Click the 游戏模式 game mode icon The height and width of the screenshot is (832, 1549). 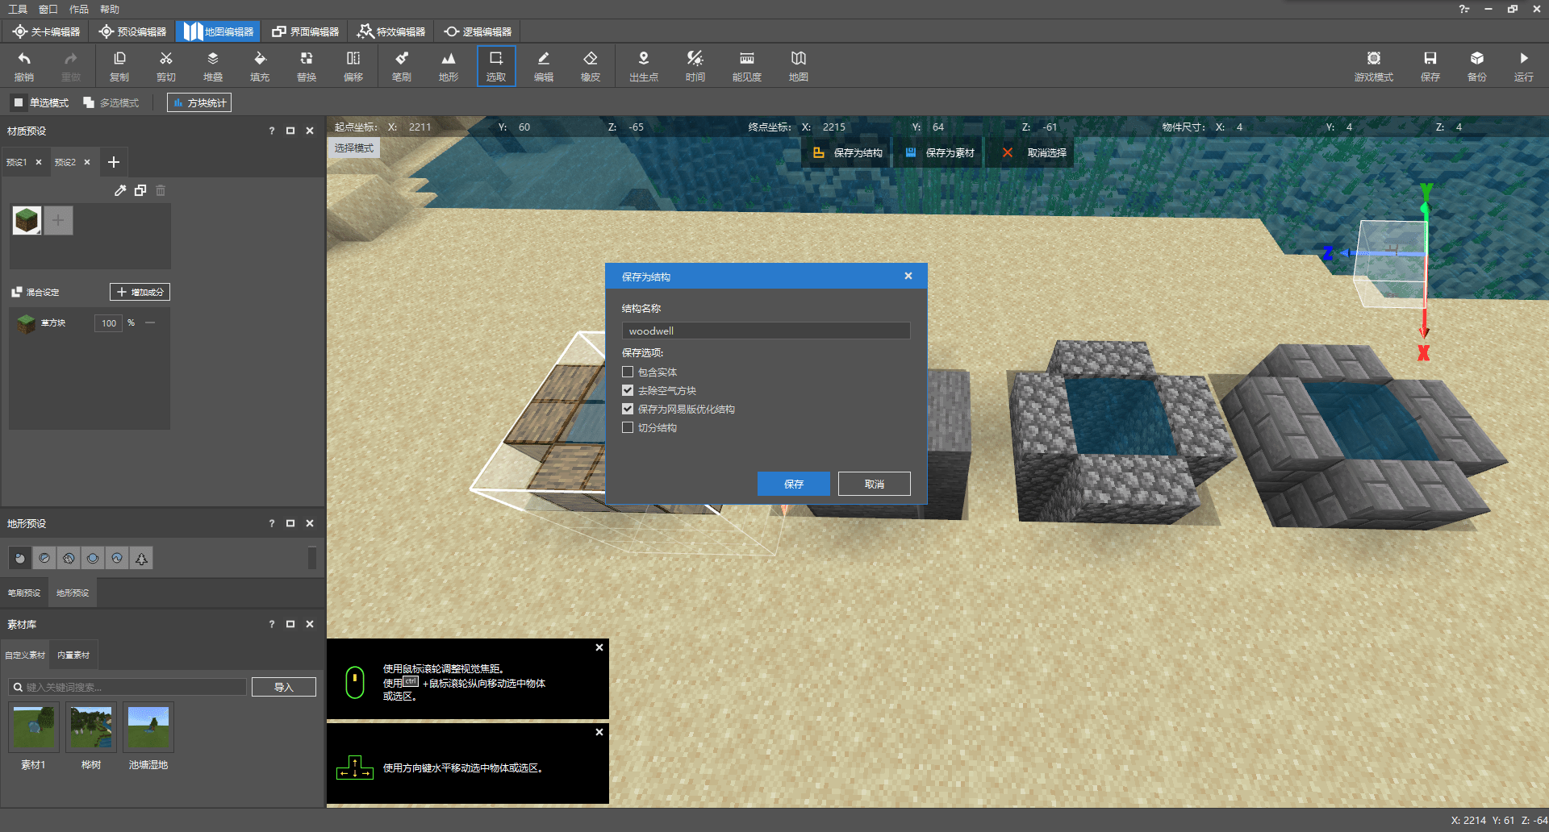coord(1373,65)
